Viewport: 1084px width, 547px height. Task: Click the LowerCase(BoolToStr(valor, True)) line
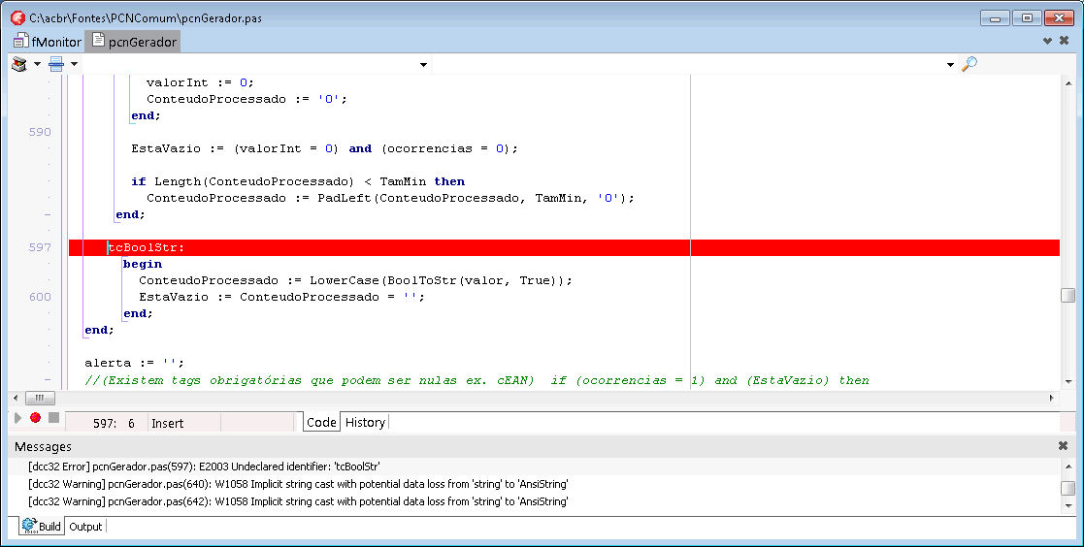pos(355,280)
